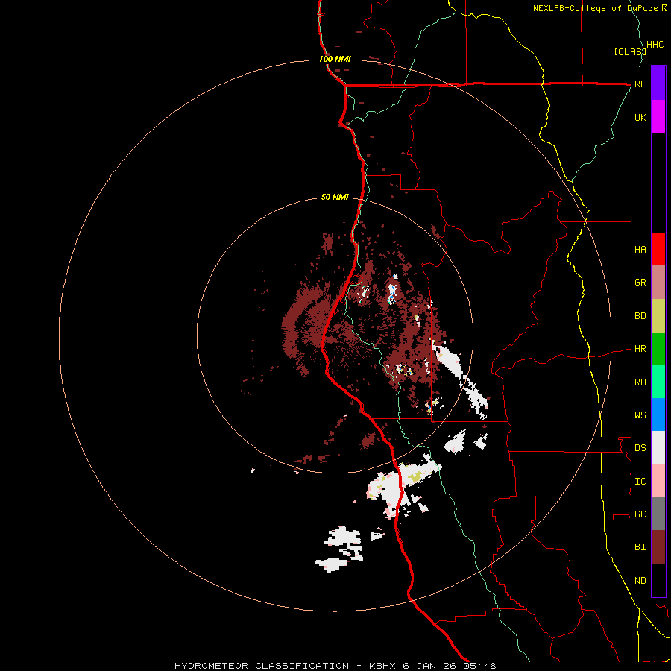Click the "KBHX" radar site identifier
This screenshot has width=671, height=671.
pyautogui.click(x=382, y=666)
